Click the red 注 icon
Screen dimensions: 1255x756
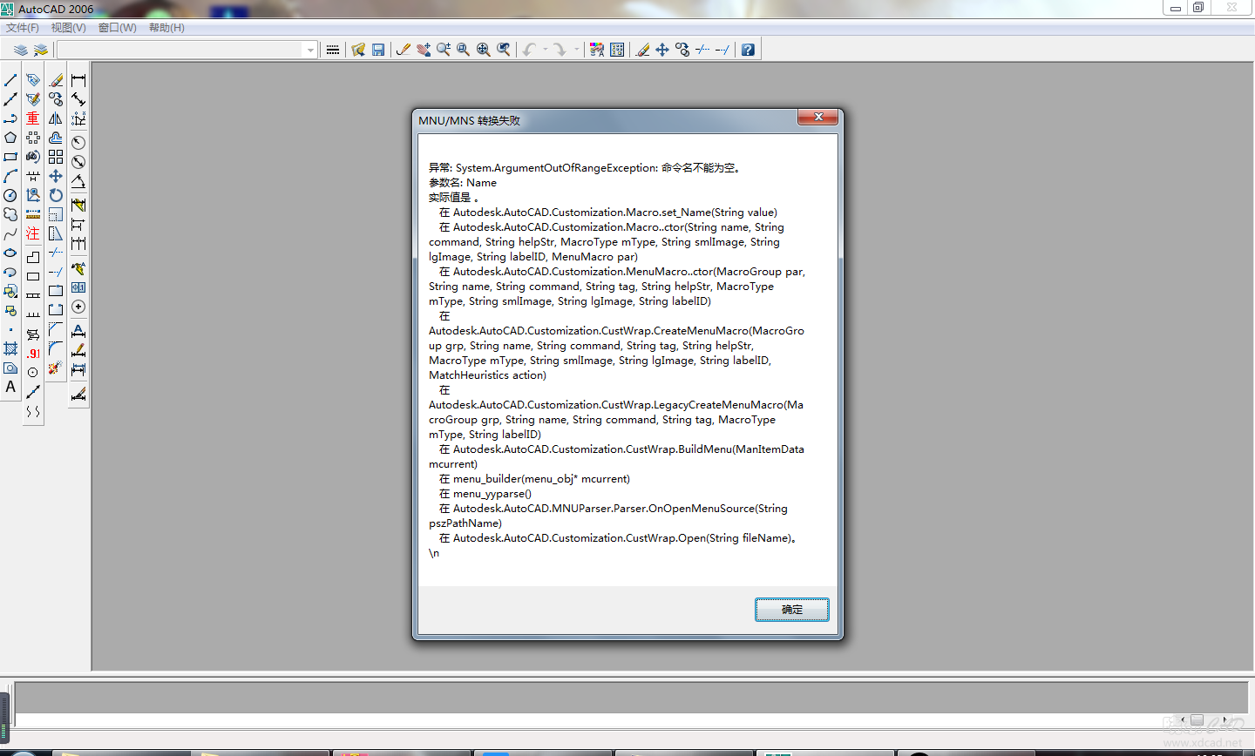tap(33, 233)
